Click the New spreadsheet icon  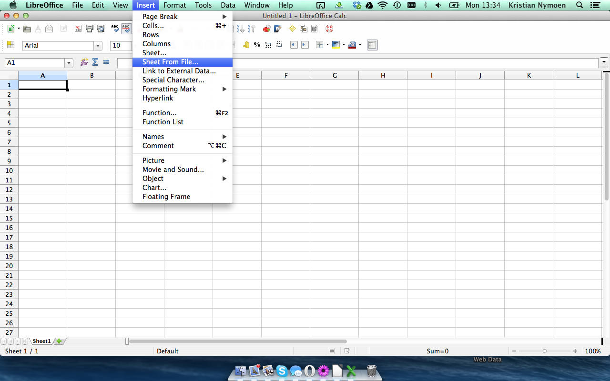(10, 29)
